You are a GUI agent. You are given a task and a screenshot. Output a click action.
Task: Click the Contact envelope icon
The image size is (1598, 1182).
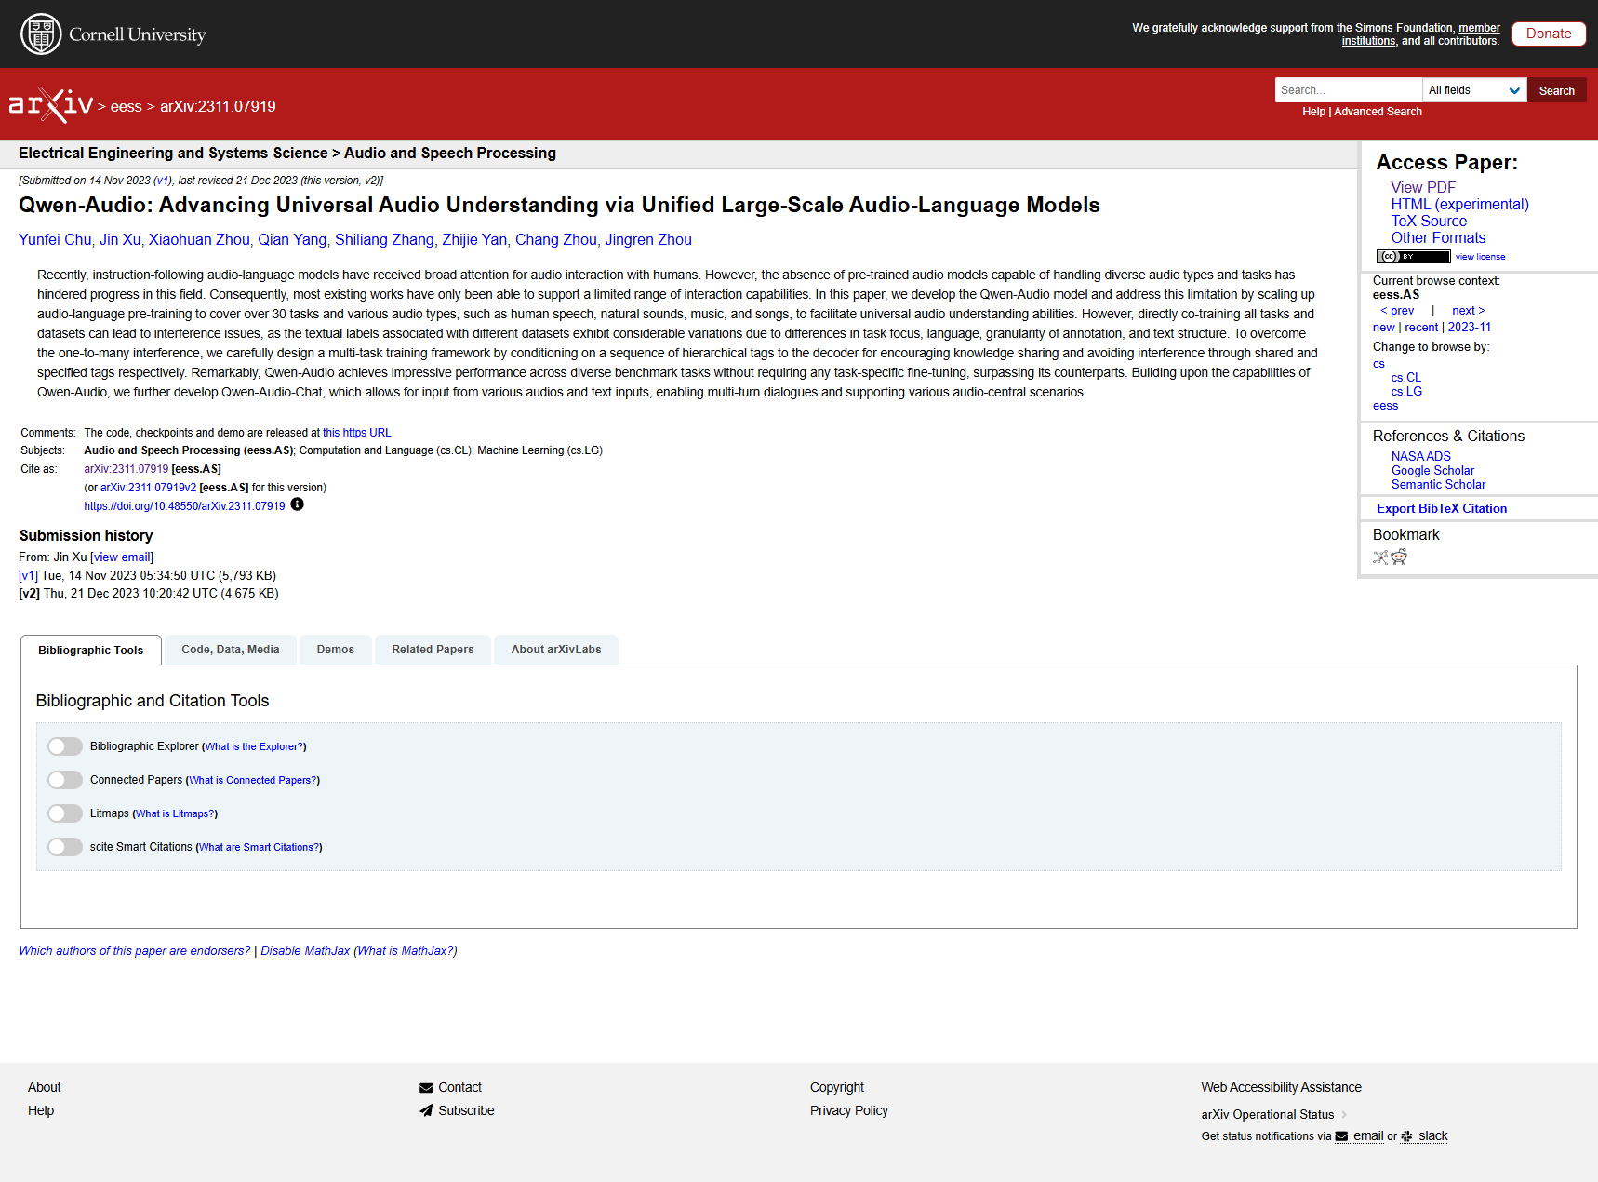[x=426, y=1087]
